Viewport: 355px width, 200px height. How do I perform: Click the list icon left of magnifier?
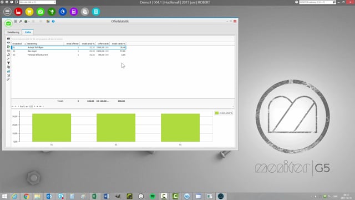16,21
